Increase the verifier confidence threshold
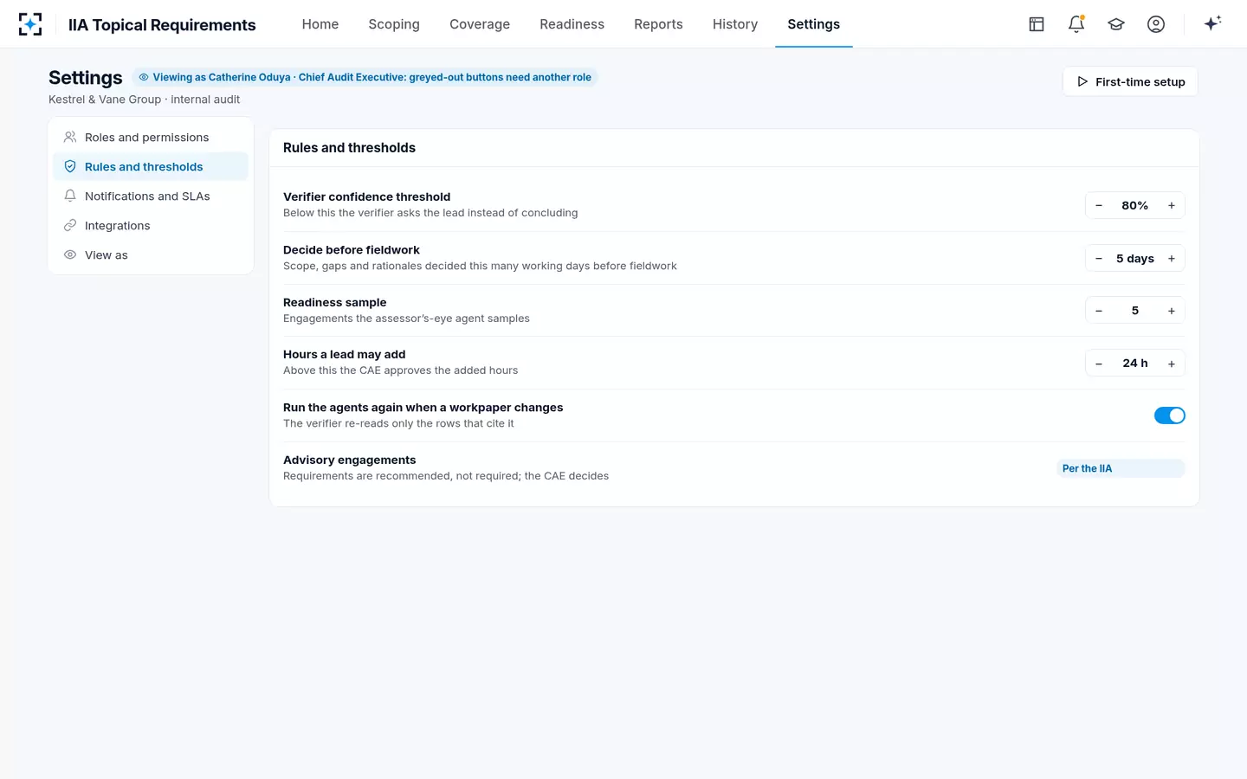This screenshot has width=1247, height=779. pos(1172,206)
